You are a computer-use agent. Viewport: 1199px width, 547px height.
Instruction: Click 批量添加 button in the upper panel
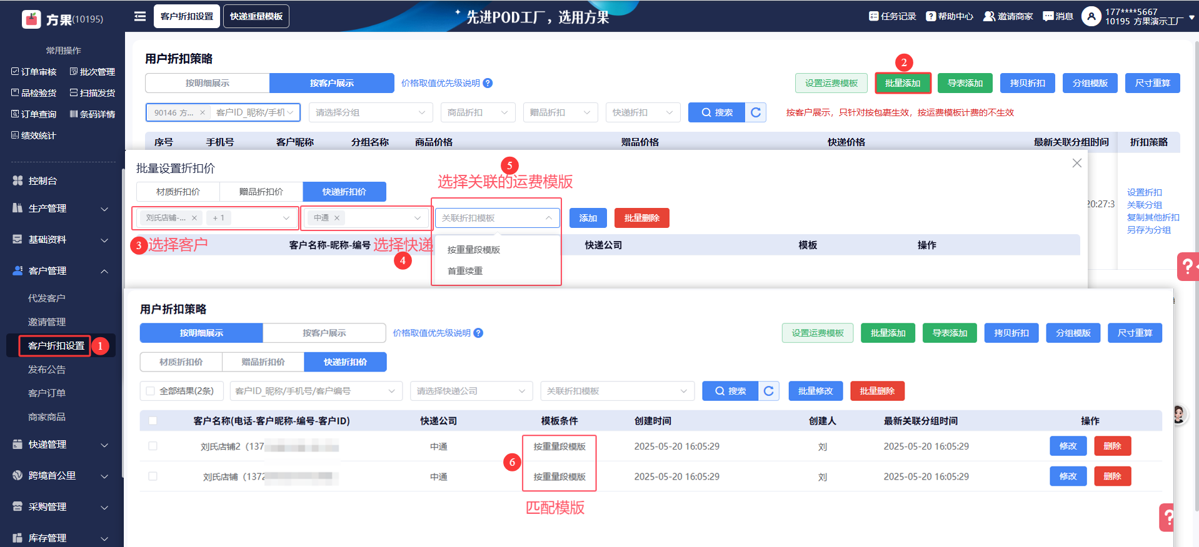[x=903, y=83]
